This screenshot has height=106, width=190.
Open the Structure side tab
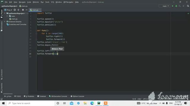pyautogui.click(x=1, y=74)
